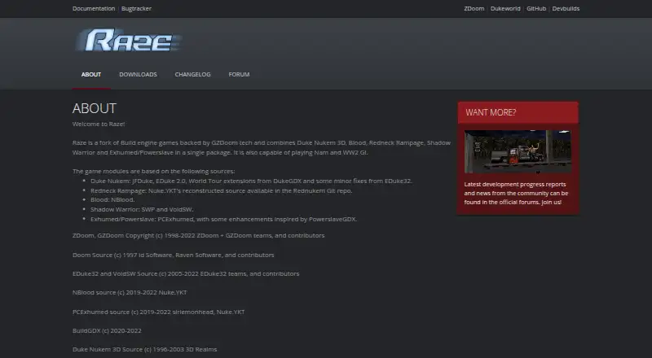
Task: Click the 'Blood: NBlood.' list item
Action: [112, 200]
